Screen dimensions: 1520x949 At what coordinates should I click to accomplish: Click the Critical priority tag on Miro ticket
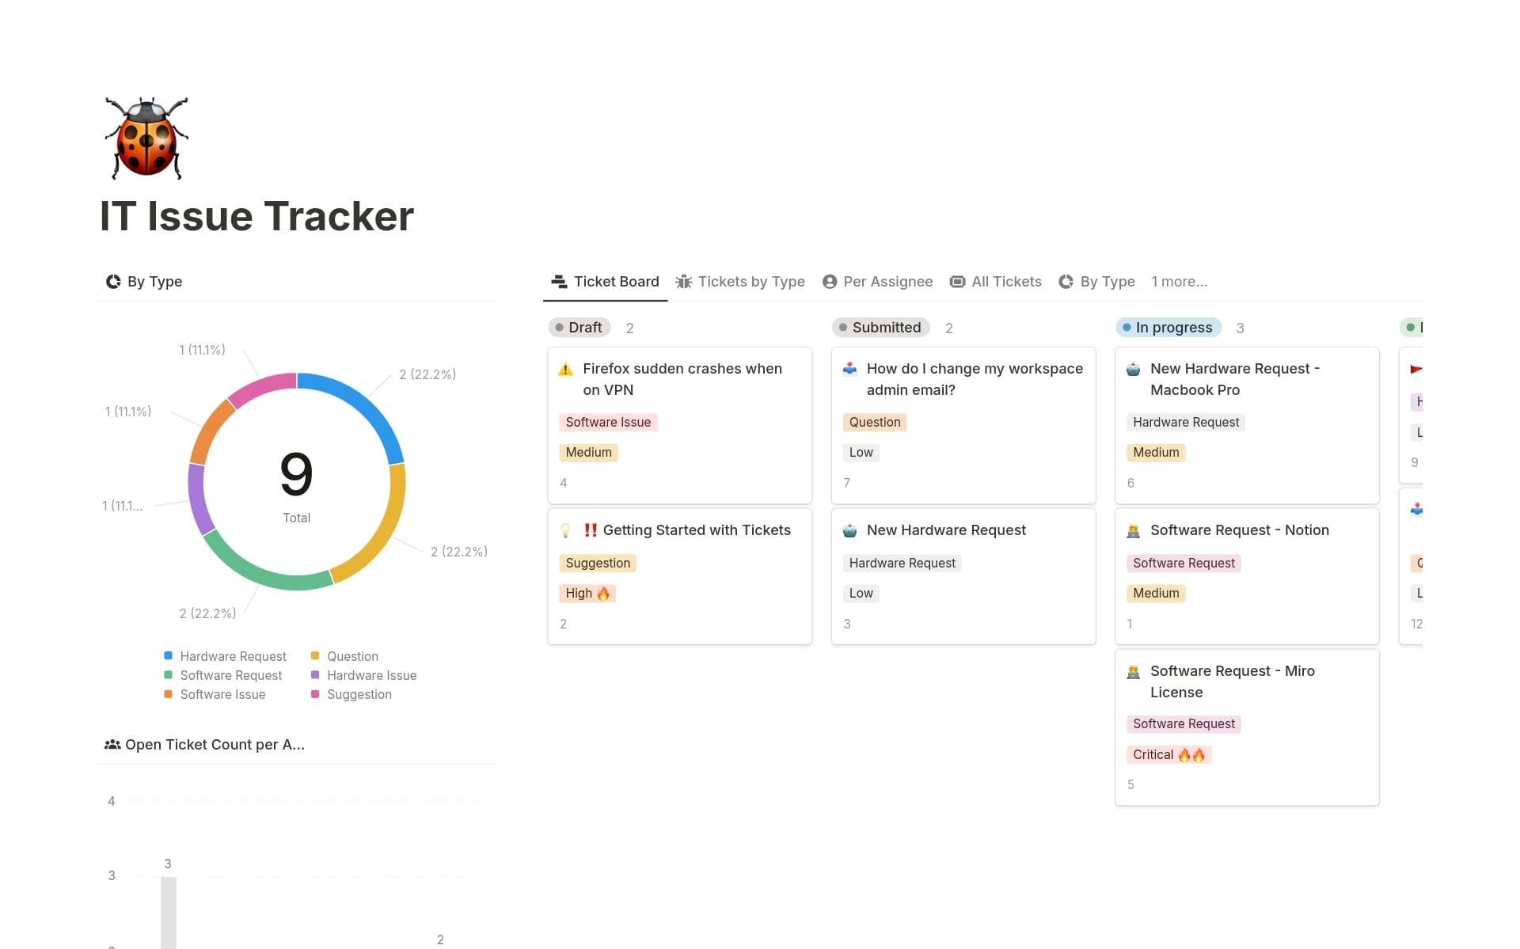click(x=1168, y=754)
